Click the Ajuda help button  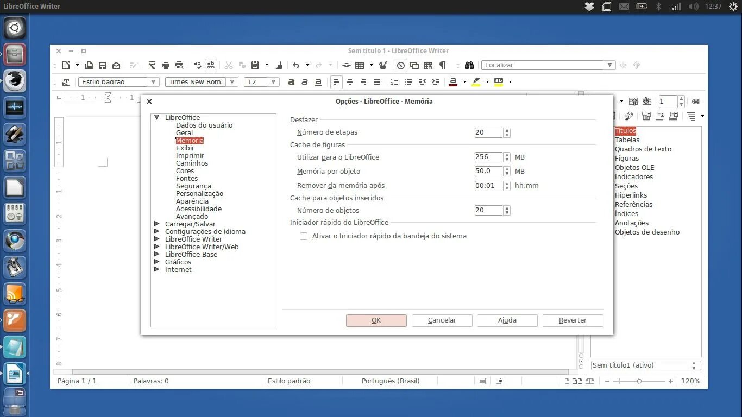507,320
